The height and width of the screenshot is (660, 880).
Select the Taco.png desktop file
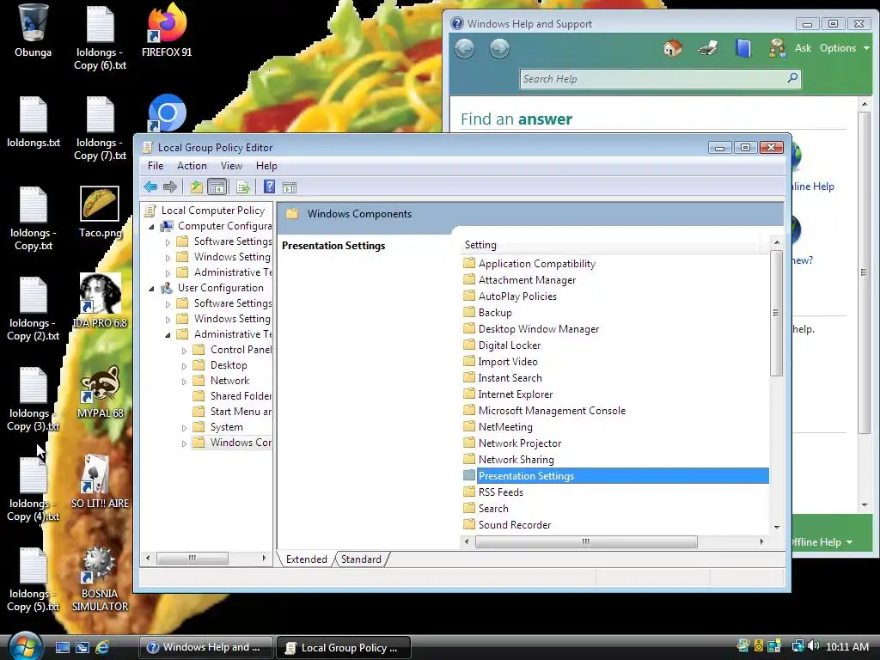(100, 212)
